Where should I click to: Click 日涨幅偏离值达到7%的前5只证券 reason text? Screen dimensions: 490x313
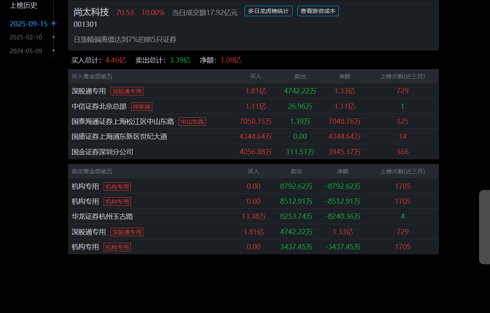(125, 39)
